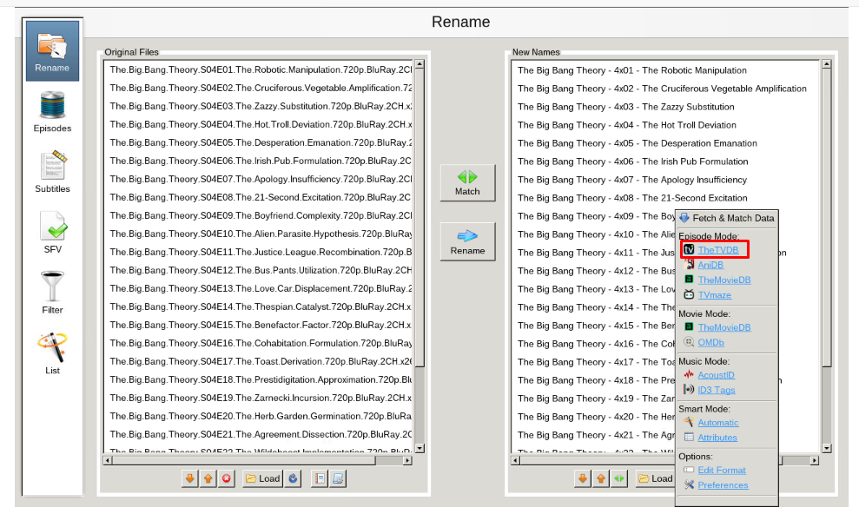The height and width of the screenshot is (514, 859).
Task: Clear the Original Files list with the red icon
Action: point(226,478)
